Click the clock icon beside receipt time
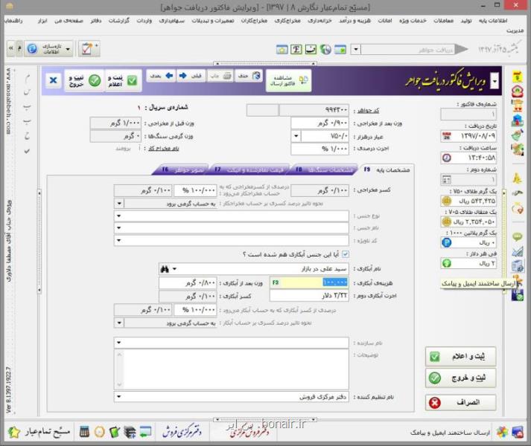 [447, 158]
